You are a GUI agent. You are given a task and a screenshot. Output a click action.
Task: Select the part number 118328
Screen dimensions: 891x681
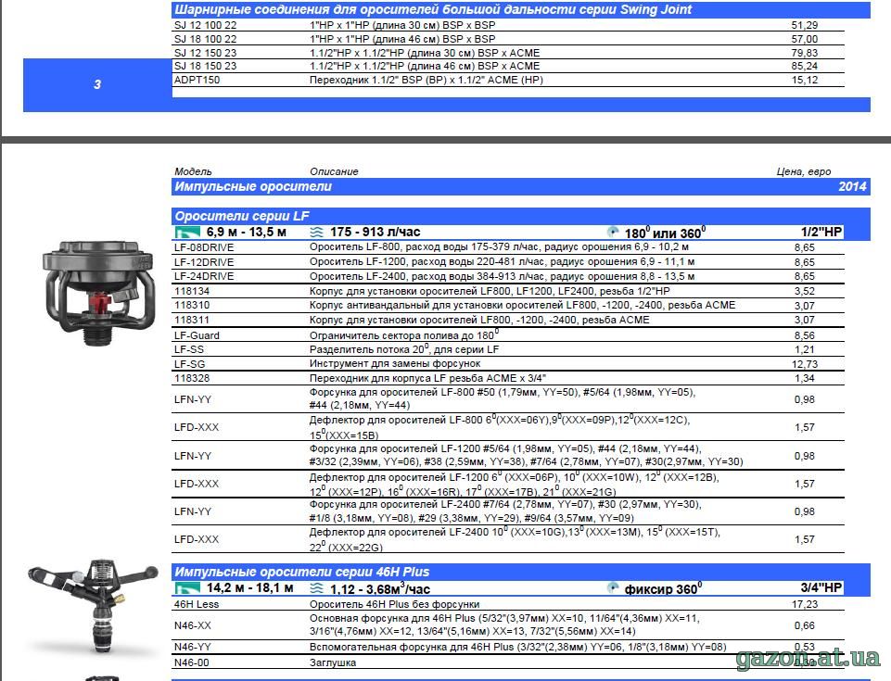pos(192,378)
